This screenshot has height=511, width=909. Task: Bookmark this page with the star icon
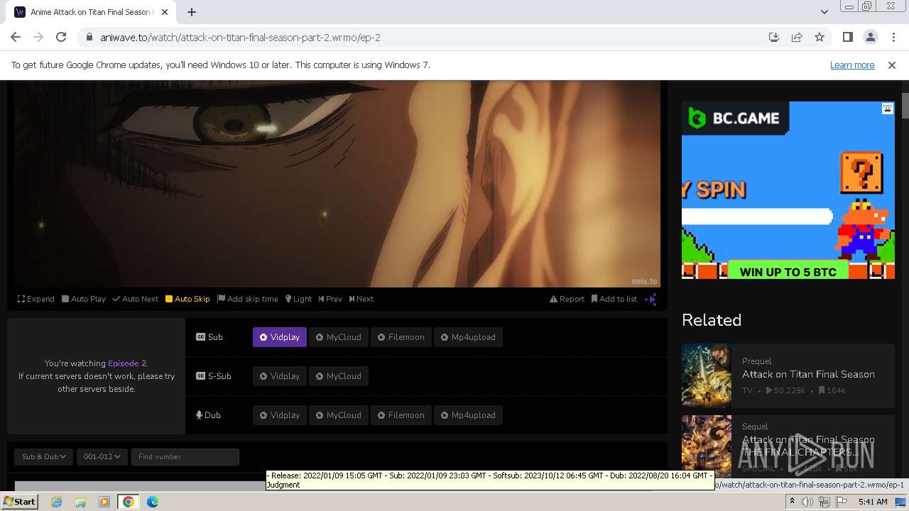click(820, 38)
